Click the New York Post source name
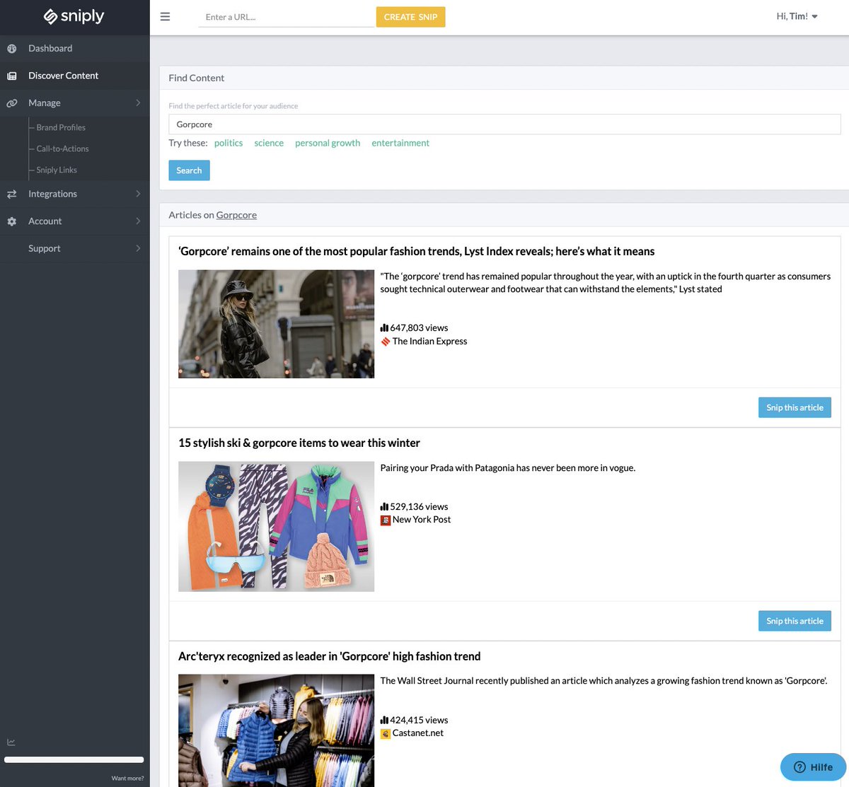Screen dimensions: 849x787 pos(422,519)
